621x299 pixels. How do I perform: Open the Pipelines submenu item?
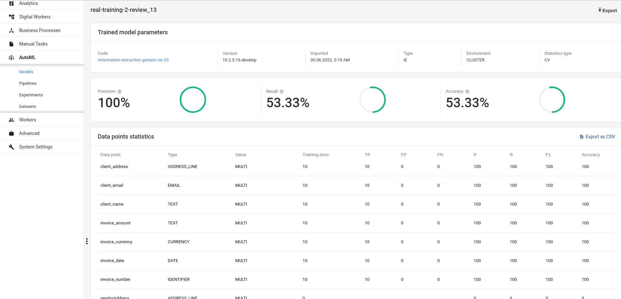coord(28,83)
